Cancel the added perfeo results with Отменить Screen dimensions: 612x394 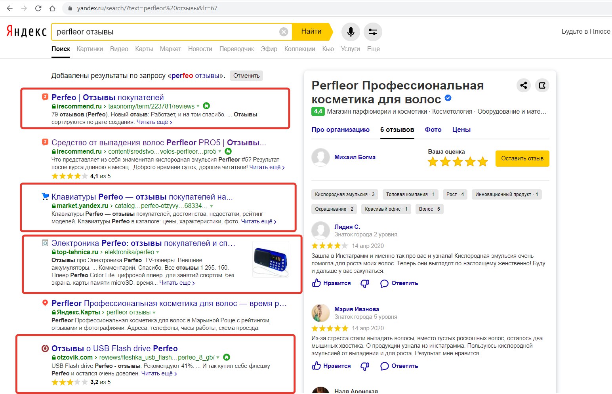point(246,76)
